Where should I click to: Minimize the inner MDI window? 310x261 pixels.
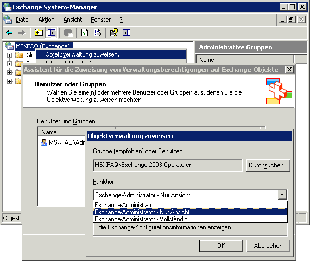pyautogui.click(x=283, y=20)
